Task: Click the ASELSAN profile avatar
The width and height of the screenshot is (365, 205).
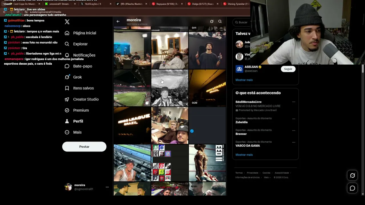Action: 239,69
